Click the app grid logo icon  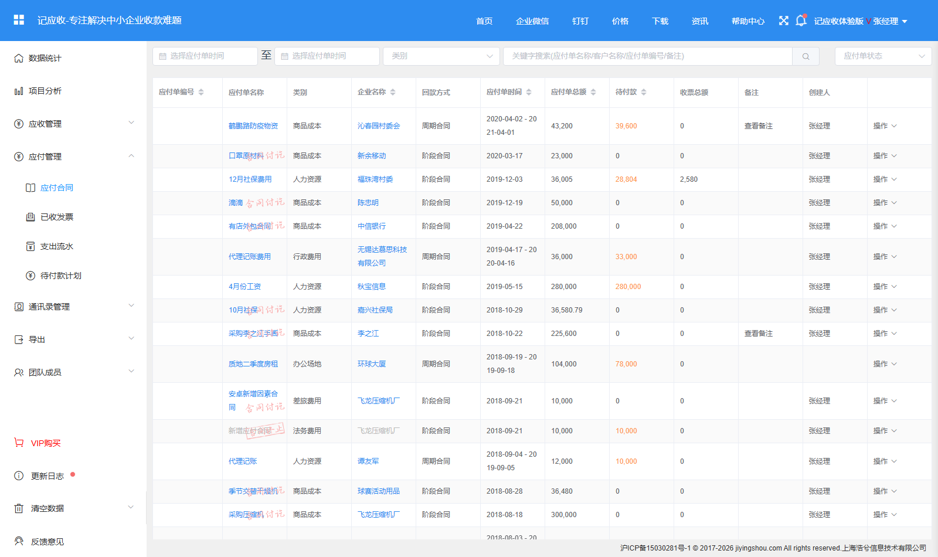click(x=19, y=20)
